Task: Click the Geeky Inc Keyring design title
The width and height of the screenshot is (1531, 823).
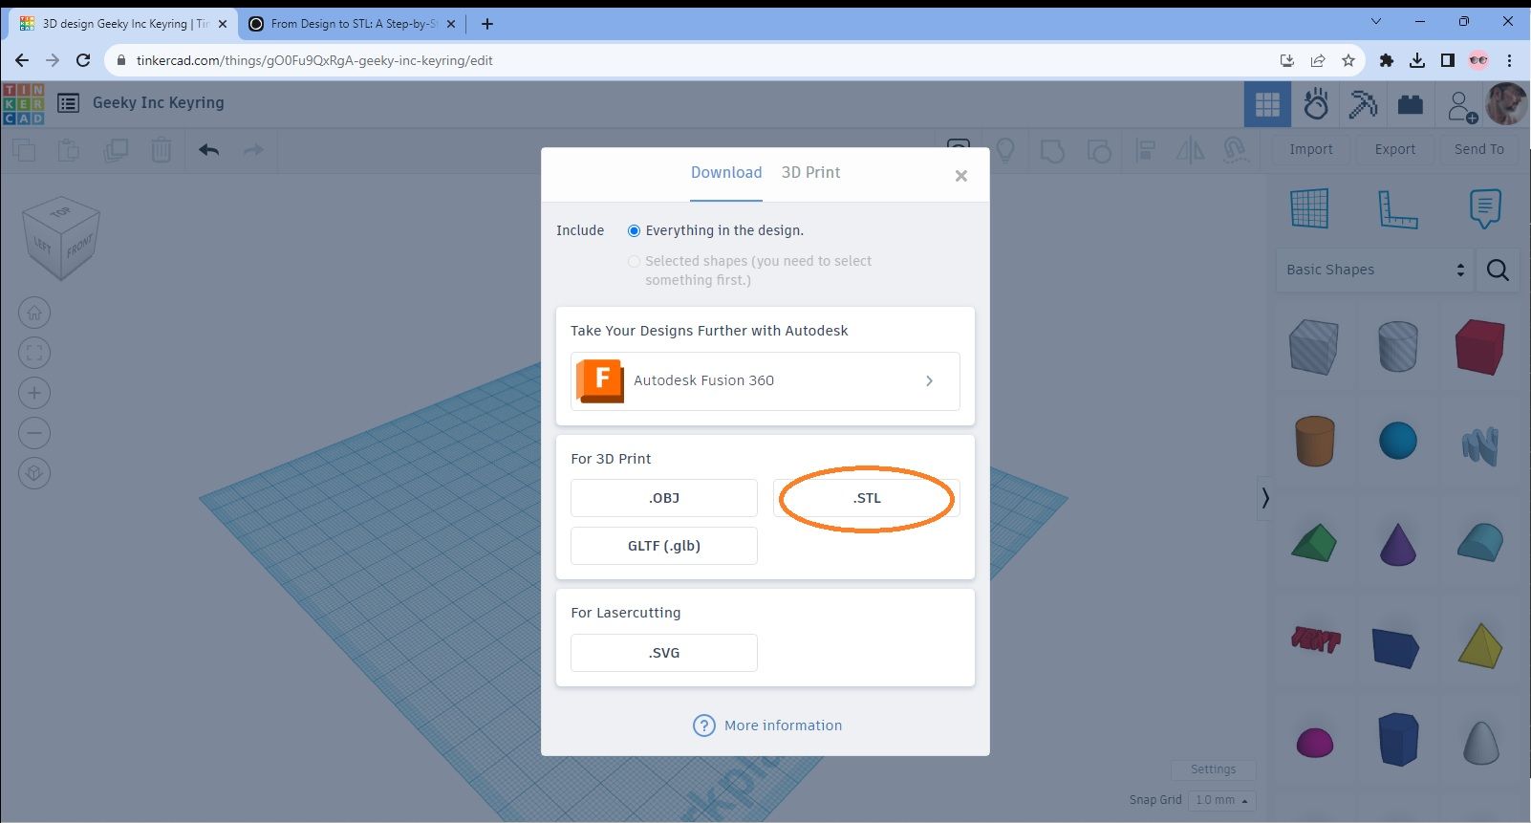Action: click(159, 103)
